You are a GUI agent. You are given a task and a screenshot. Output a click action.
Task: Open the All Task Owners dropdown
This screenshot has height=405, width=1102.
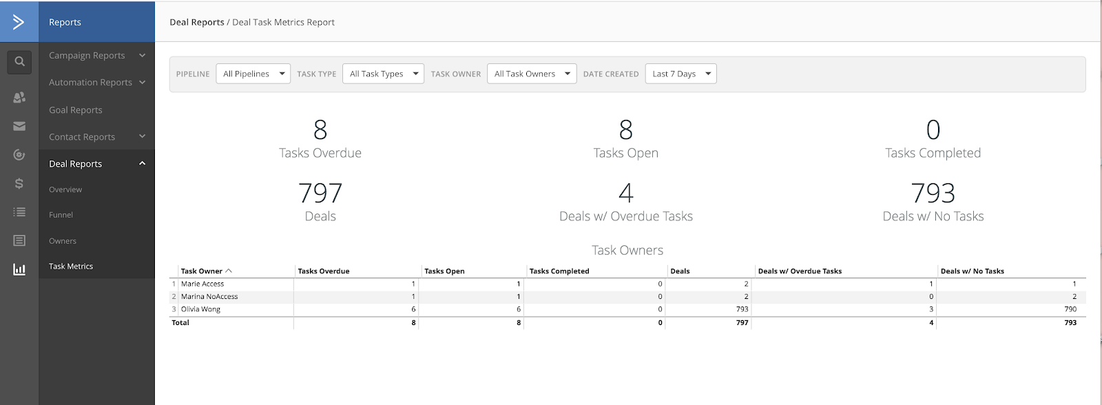pos(532,74)
